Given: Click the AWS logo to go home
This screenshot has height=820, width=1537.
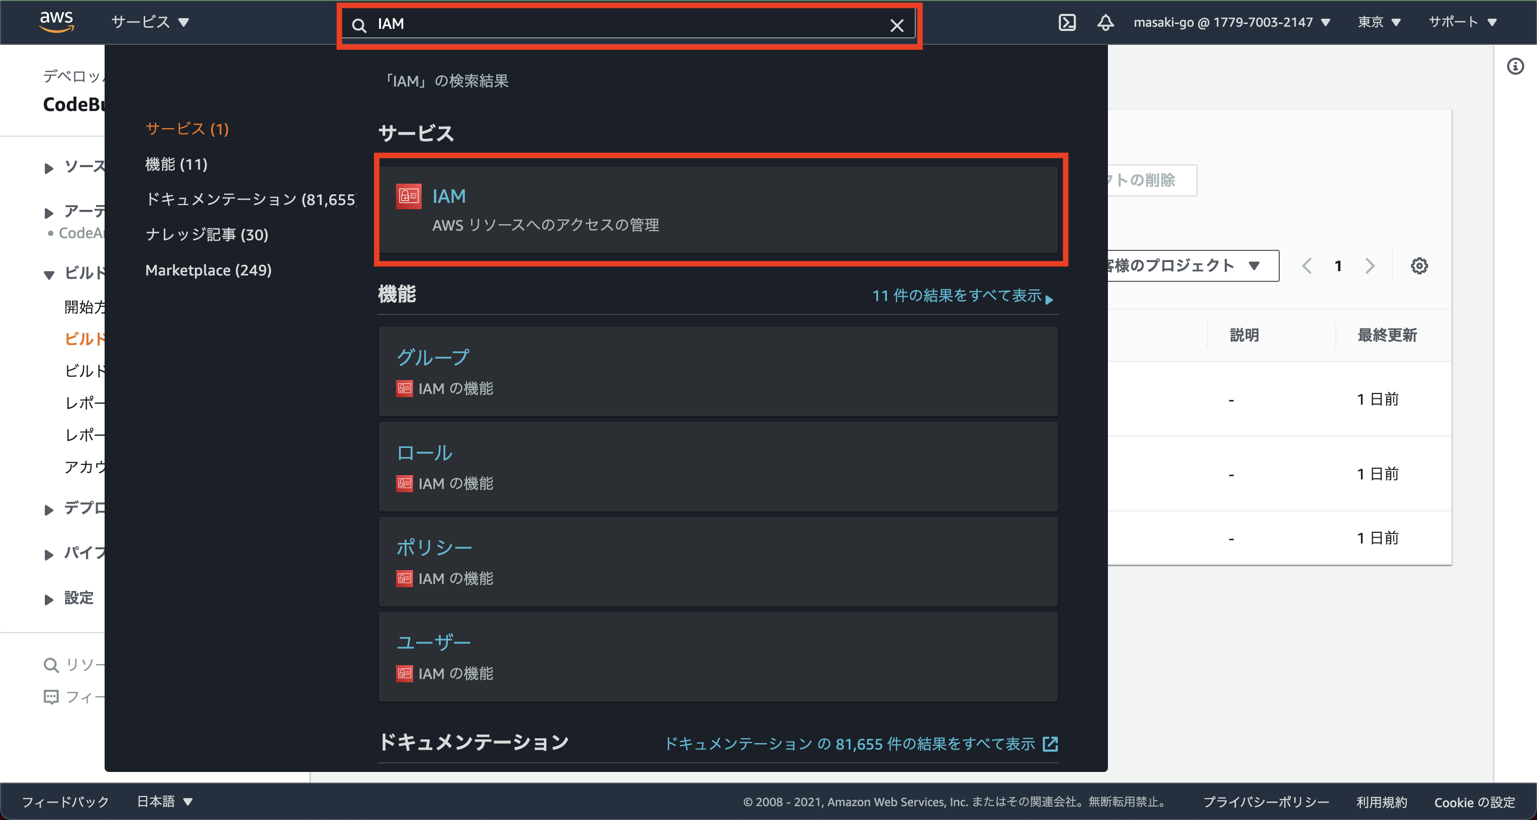Looking at the screenshot, I should 57,22.
